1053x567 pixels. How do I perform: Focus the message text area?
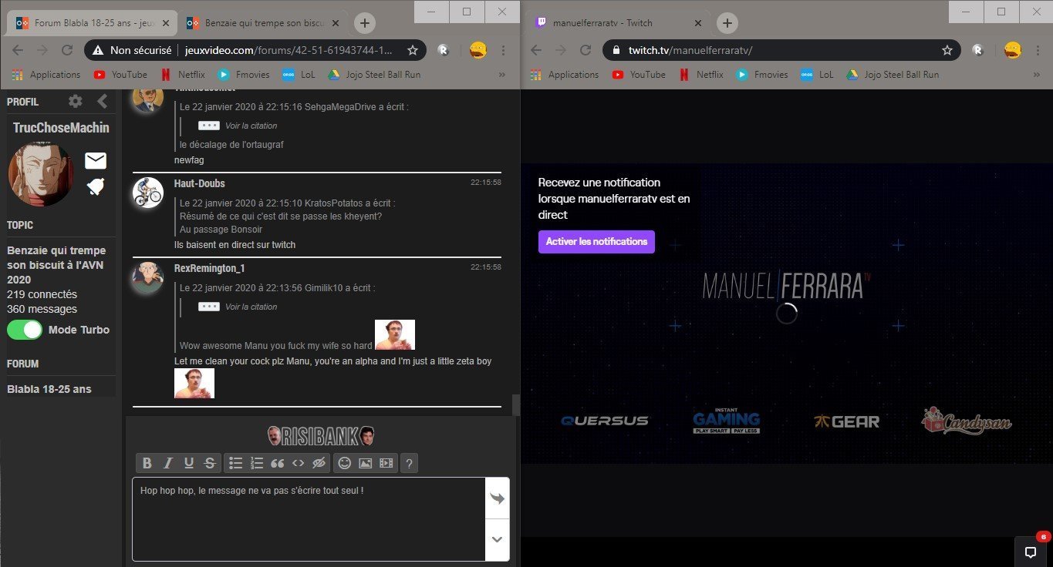(309, 519)
